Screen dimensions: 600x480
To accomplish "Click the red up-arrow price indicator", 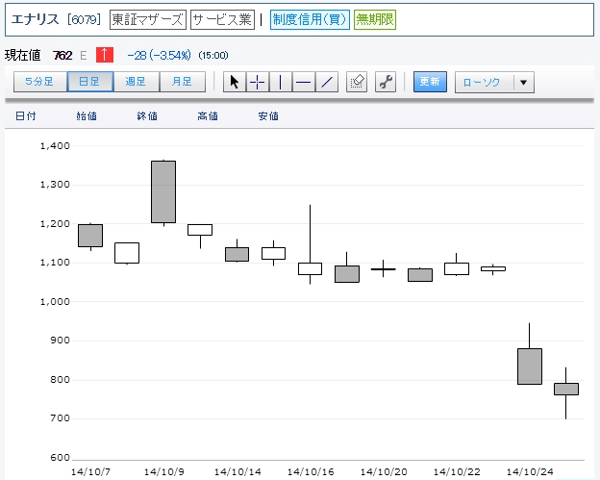I will click(x=104, y=55).
